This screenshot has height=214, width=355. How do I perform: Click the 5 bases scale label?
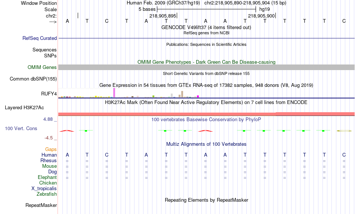tap(147, 9)
